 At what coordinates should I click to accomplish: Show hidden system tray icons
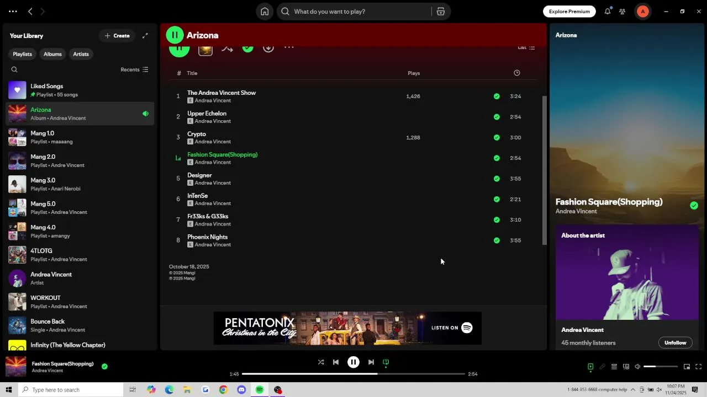tap(633, 390)
